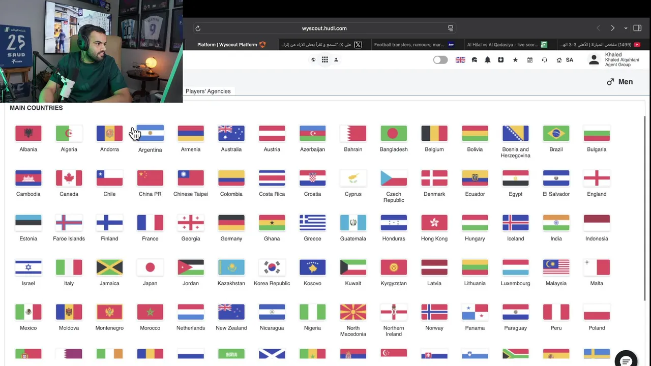The image size is (651, 366).
Task: Click the Northern Ireland country label
Action: click(x=394, y=331)
